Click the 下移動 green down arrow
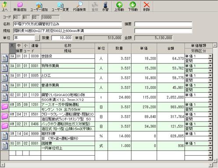 [133, 7]
